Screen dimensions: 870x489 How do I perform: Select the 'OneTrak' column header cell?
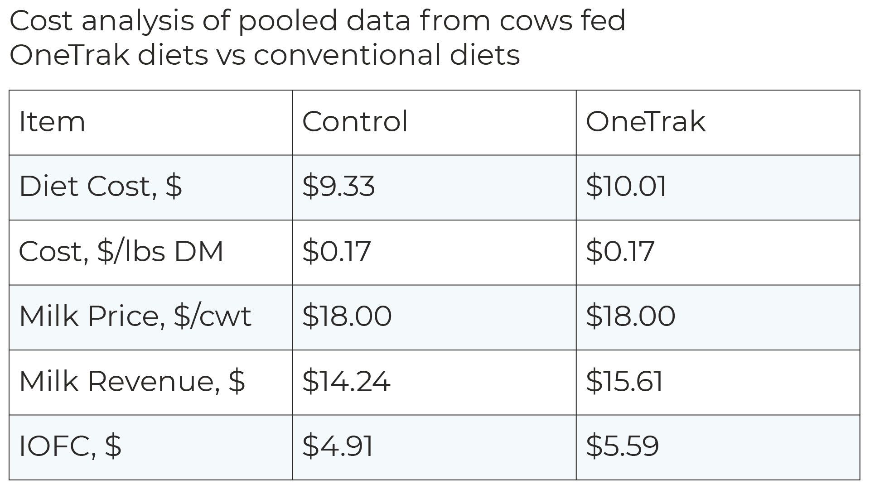(x=645, y=122)
